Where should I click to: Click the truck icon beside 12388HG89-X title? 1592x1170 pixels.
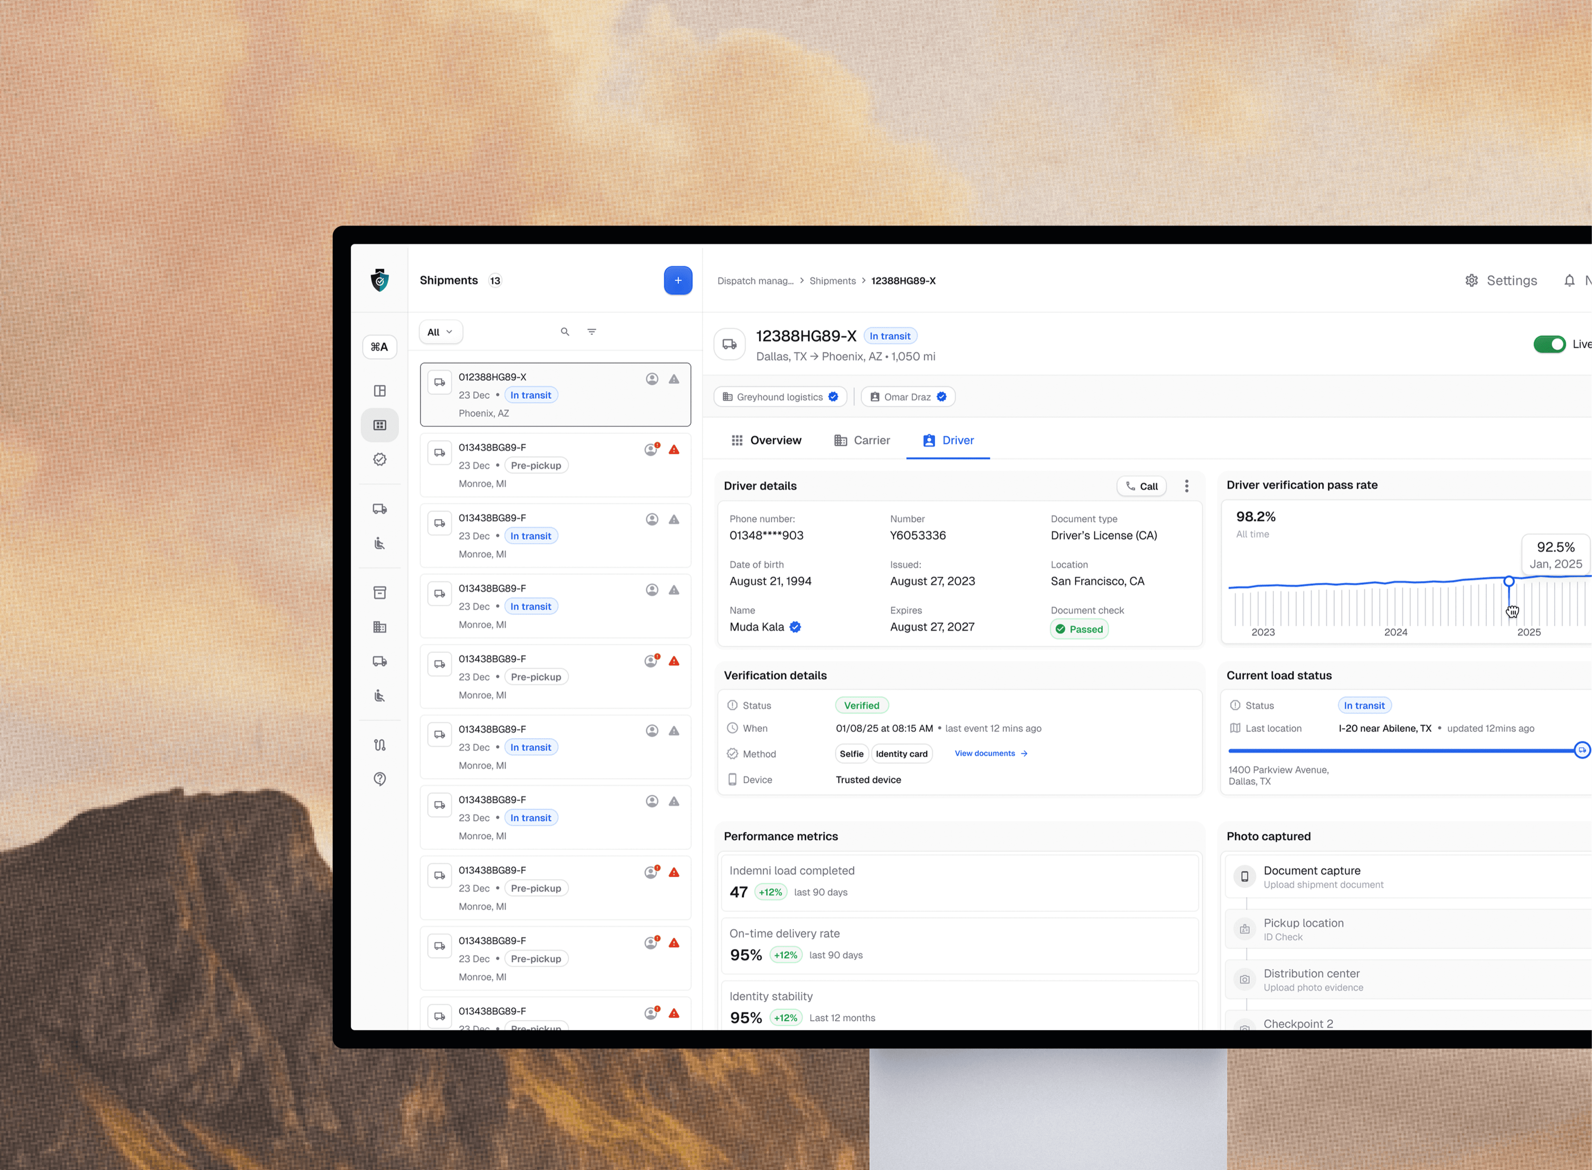click(729, 345)
